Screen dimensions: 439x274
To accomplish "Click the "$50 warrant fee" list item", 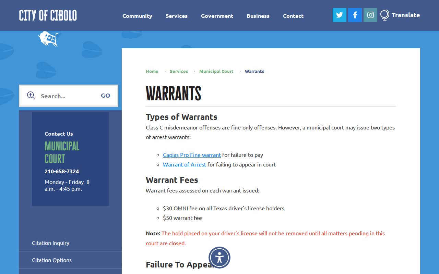I will (182, 218).
